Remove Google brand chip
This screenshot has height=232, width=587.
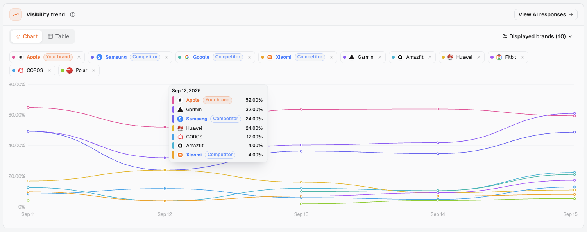[x=249, y=57]
